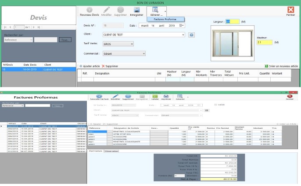The width and height of the screenshot is (301, 186).
Task: Close the Devis window with Fermer
Action: pos(290,11)
